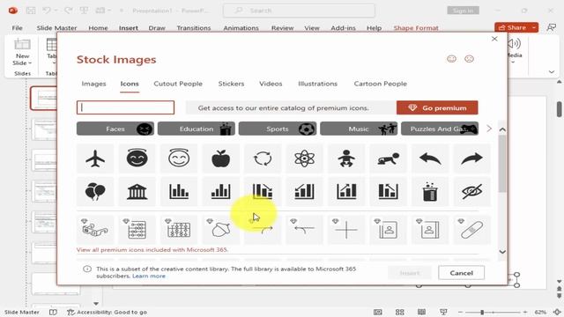This screenshot has height=317, width=564.
Task: Select the apple icon
Action: (x=220, y=158)
